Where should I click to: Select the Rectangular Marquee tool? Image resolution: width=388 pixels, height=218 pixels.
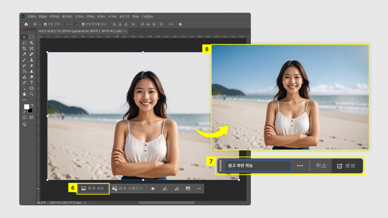(32, 37)
